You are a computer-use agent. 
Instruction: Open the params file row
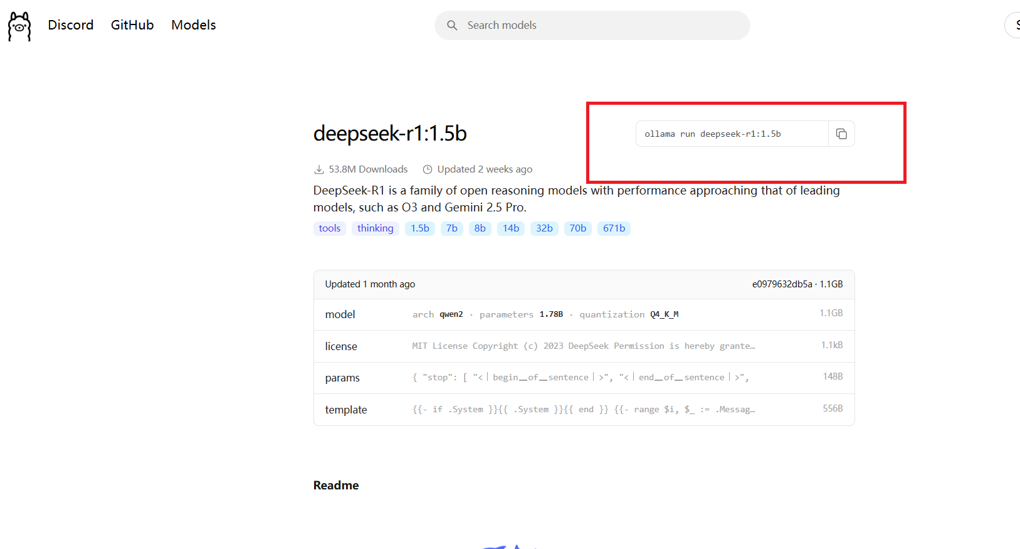click(584, 378)
